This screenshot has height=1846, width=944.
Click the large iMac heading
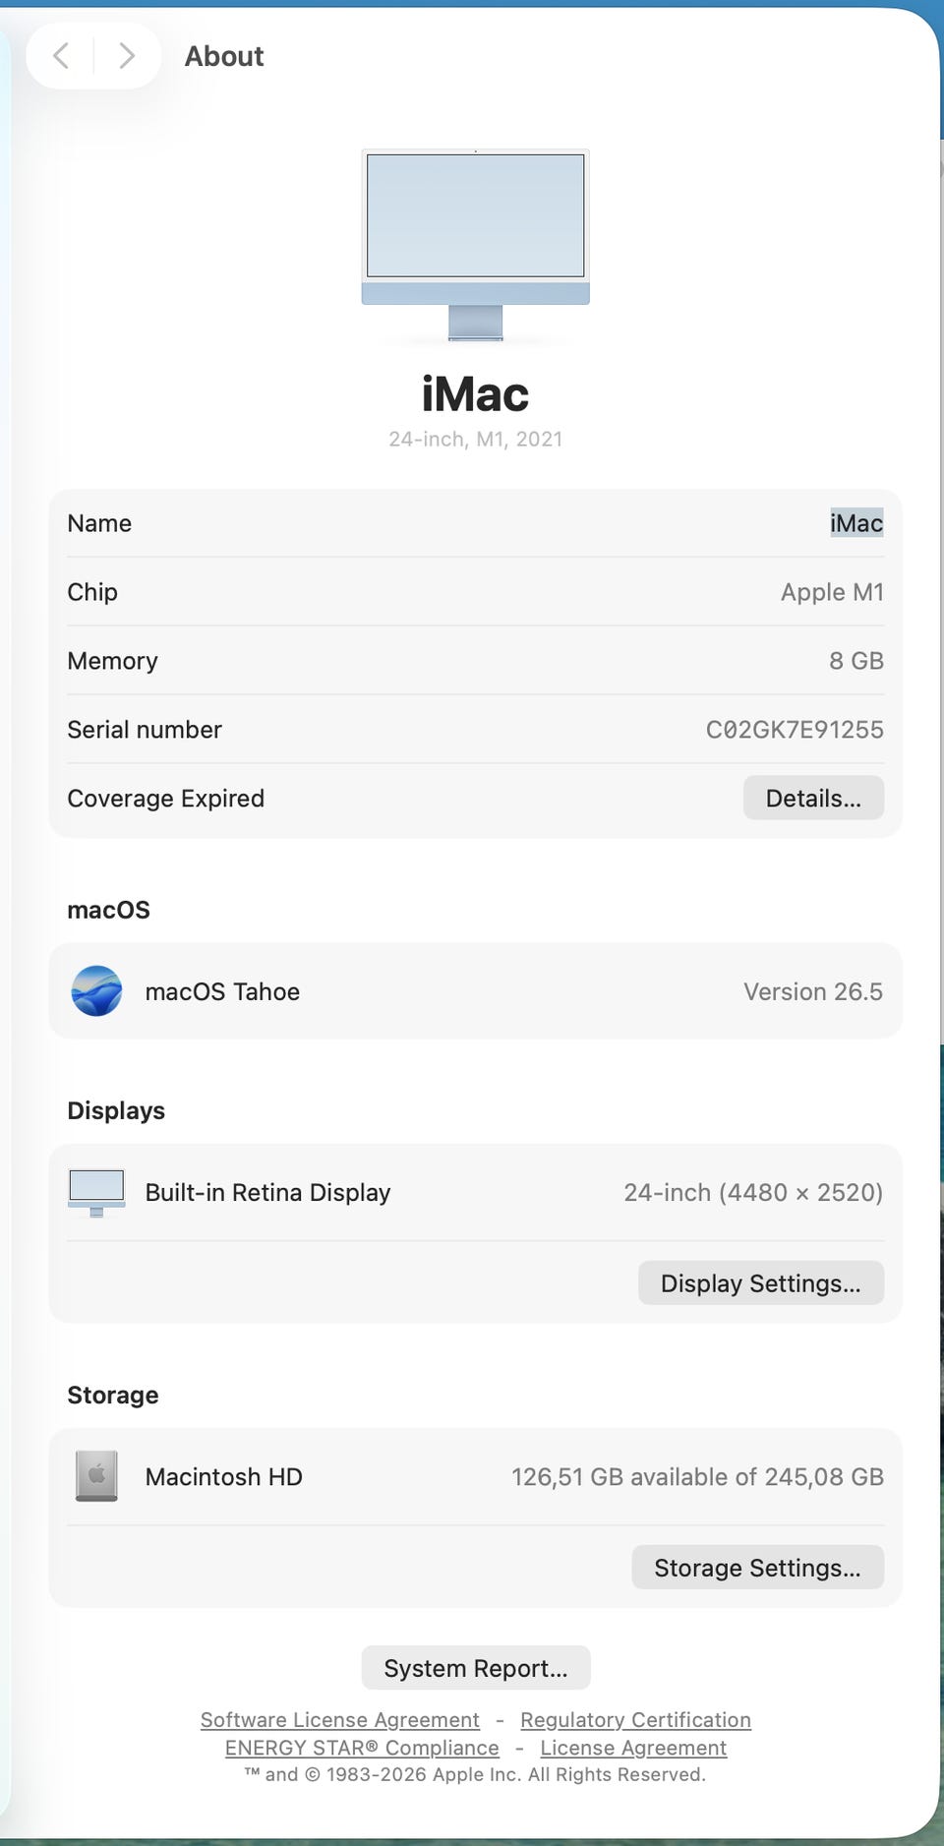[476, 394]
